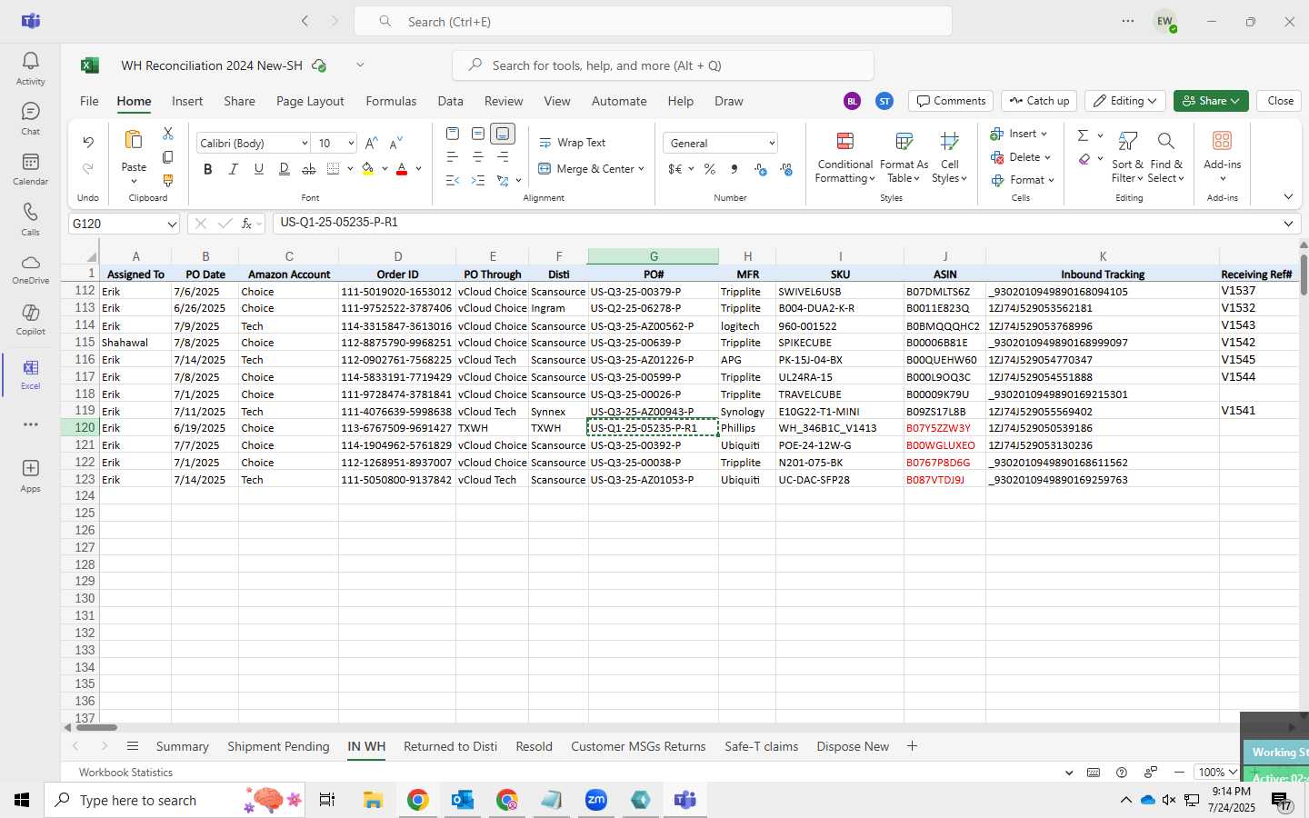Toggle bottom align
The height and width of the screenshot is (818, 1309).
[503, 134]
